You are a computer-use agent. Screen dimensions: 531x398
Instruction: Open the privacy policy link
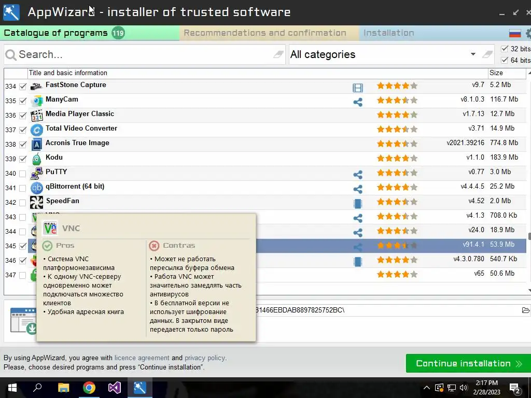(x=204, y=358)
